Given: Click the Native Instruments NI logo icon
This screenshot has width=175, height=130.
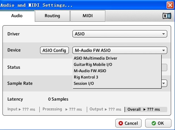Looking at the screenshot, I should tap(167, 16).
